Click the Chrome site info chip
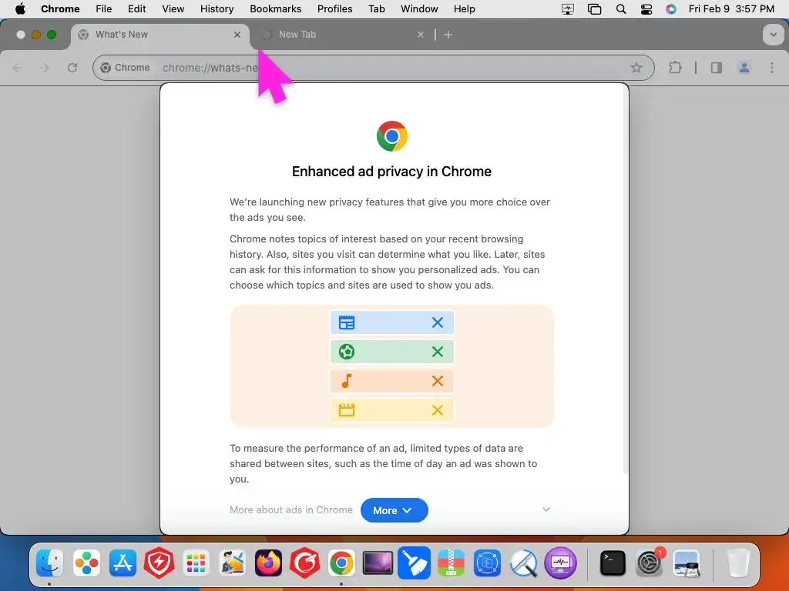The image size is (789, 591). click(x=126, y=68)
